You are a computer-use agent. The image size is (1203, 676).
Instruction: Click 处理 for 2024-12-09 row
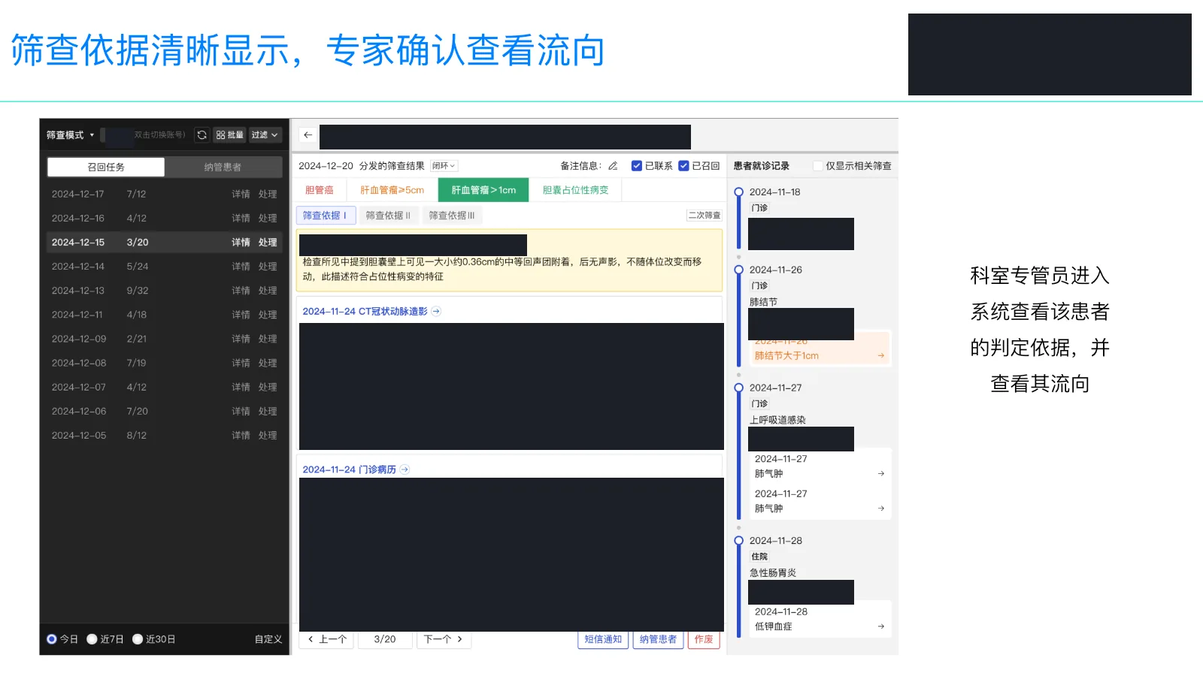[268, 339]
